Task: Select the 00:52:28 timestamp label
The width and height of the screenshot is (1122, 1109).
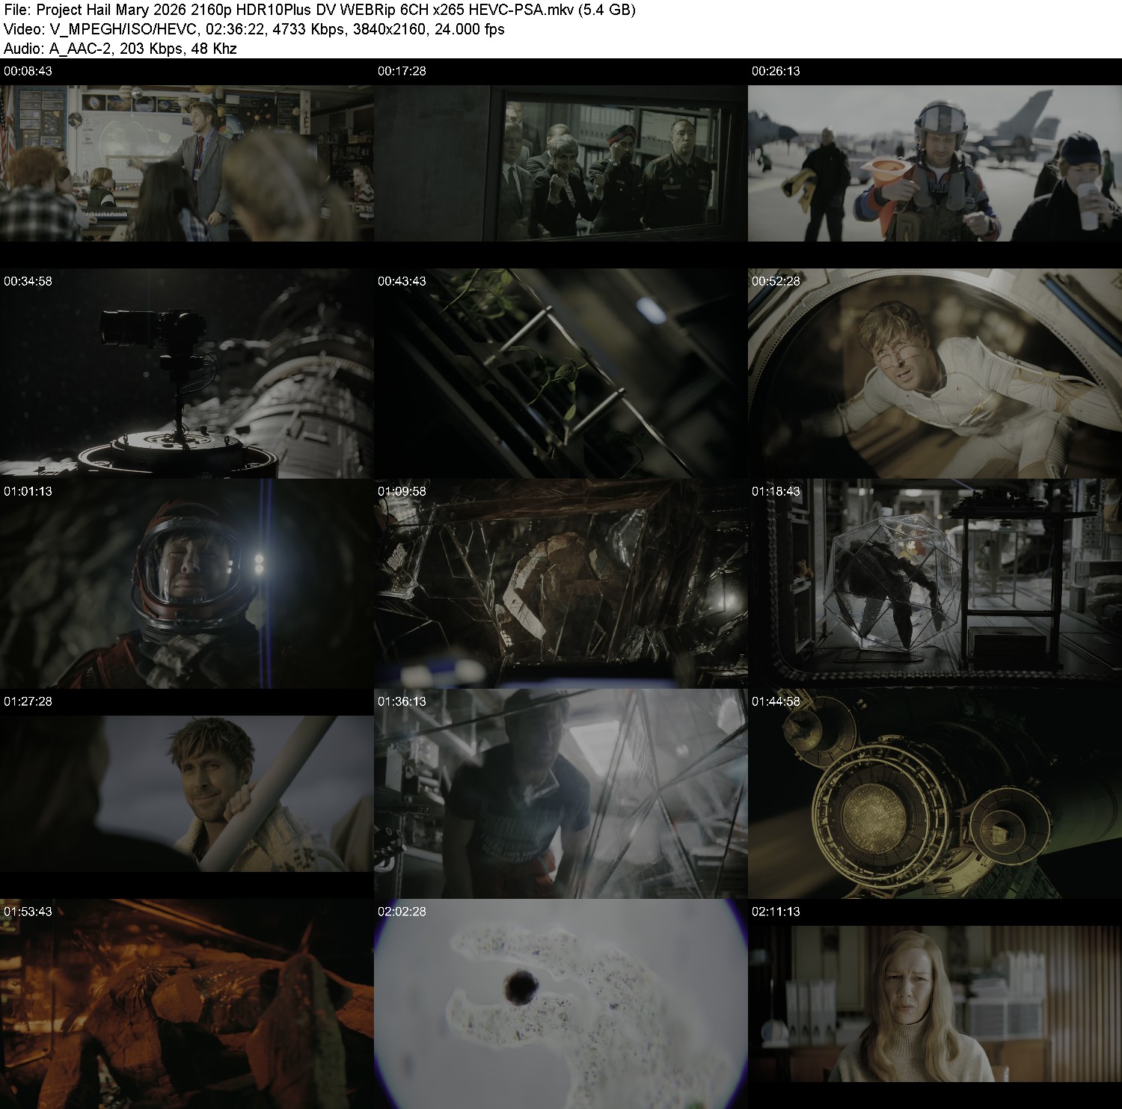Action: click(x=776, y=281)
